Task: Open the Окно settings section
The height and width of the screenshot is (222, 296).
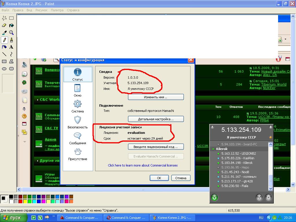Action: [x=77, y=90]
